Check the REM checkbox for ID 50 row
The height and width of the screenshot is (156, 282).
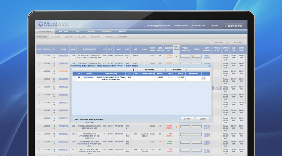point(39,110)
